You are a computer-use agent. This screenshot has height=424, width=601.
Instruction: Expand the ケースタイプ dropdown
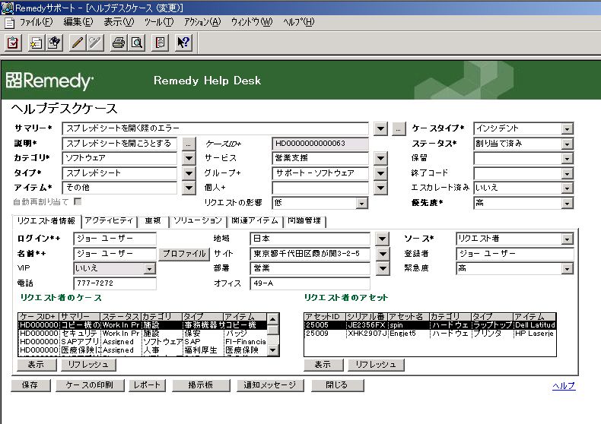point(567,129)
